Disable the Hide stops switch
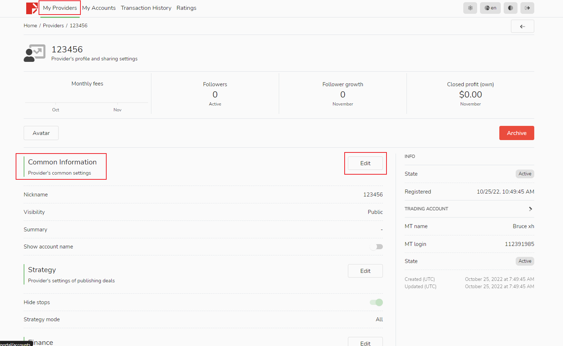The height and width of the screenshot is (346, 563). (x=376, y=302)
